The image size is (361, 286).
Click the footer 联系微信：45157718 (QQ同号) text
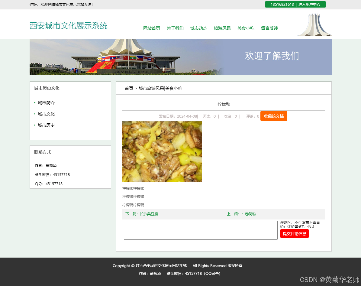[193, 273]
